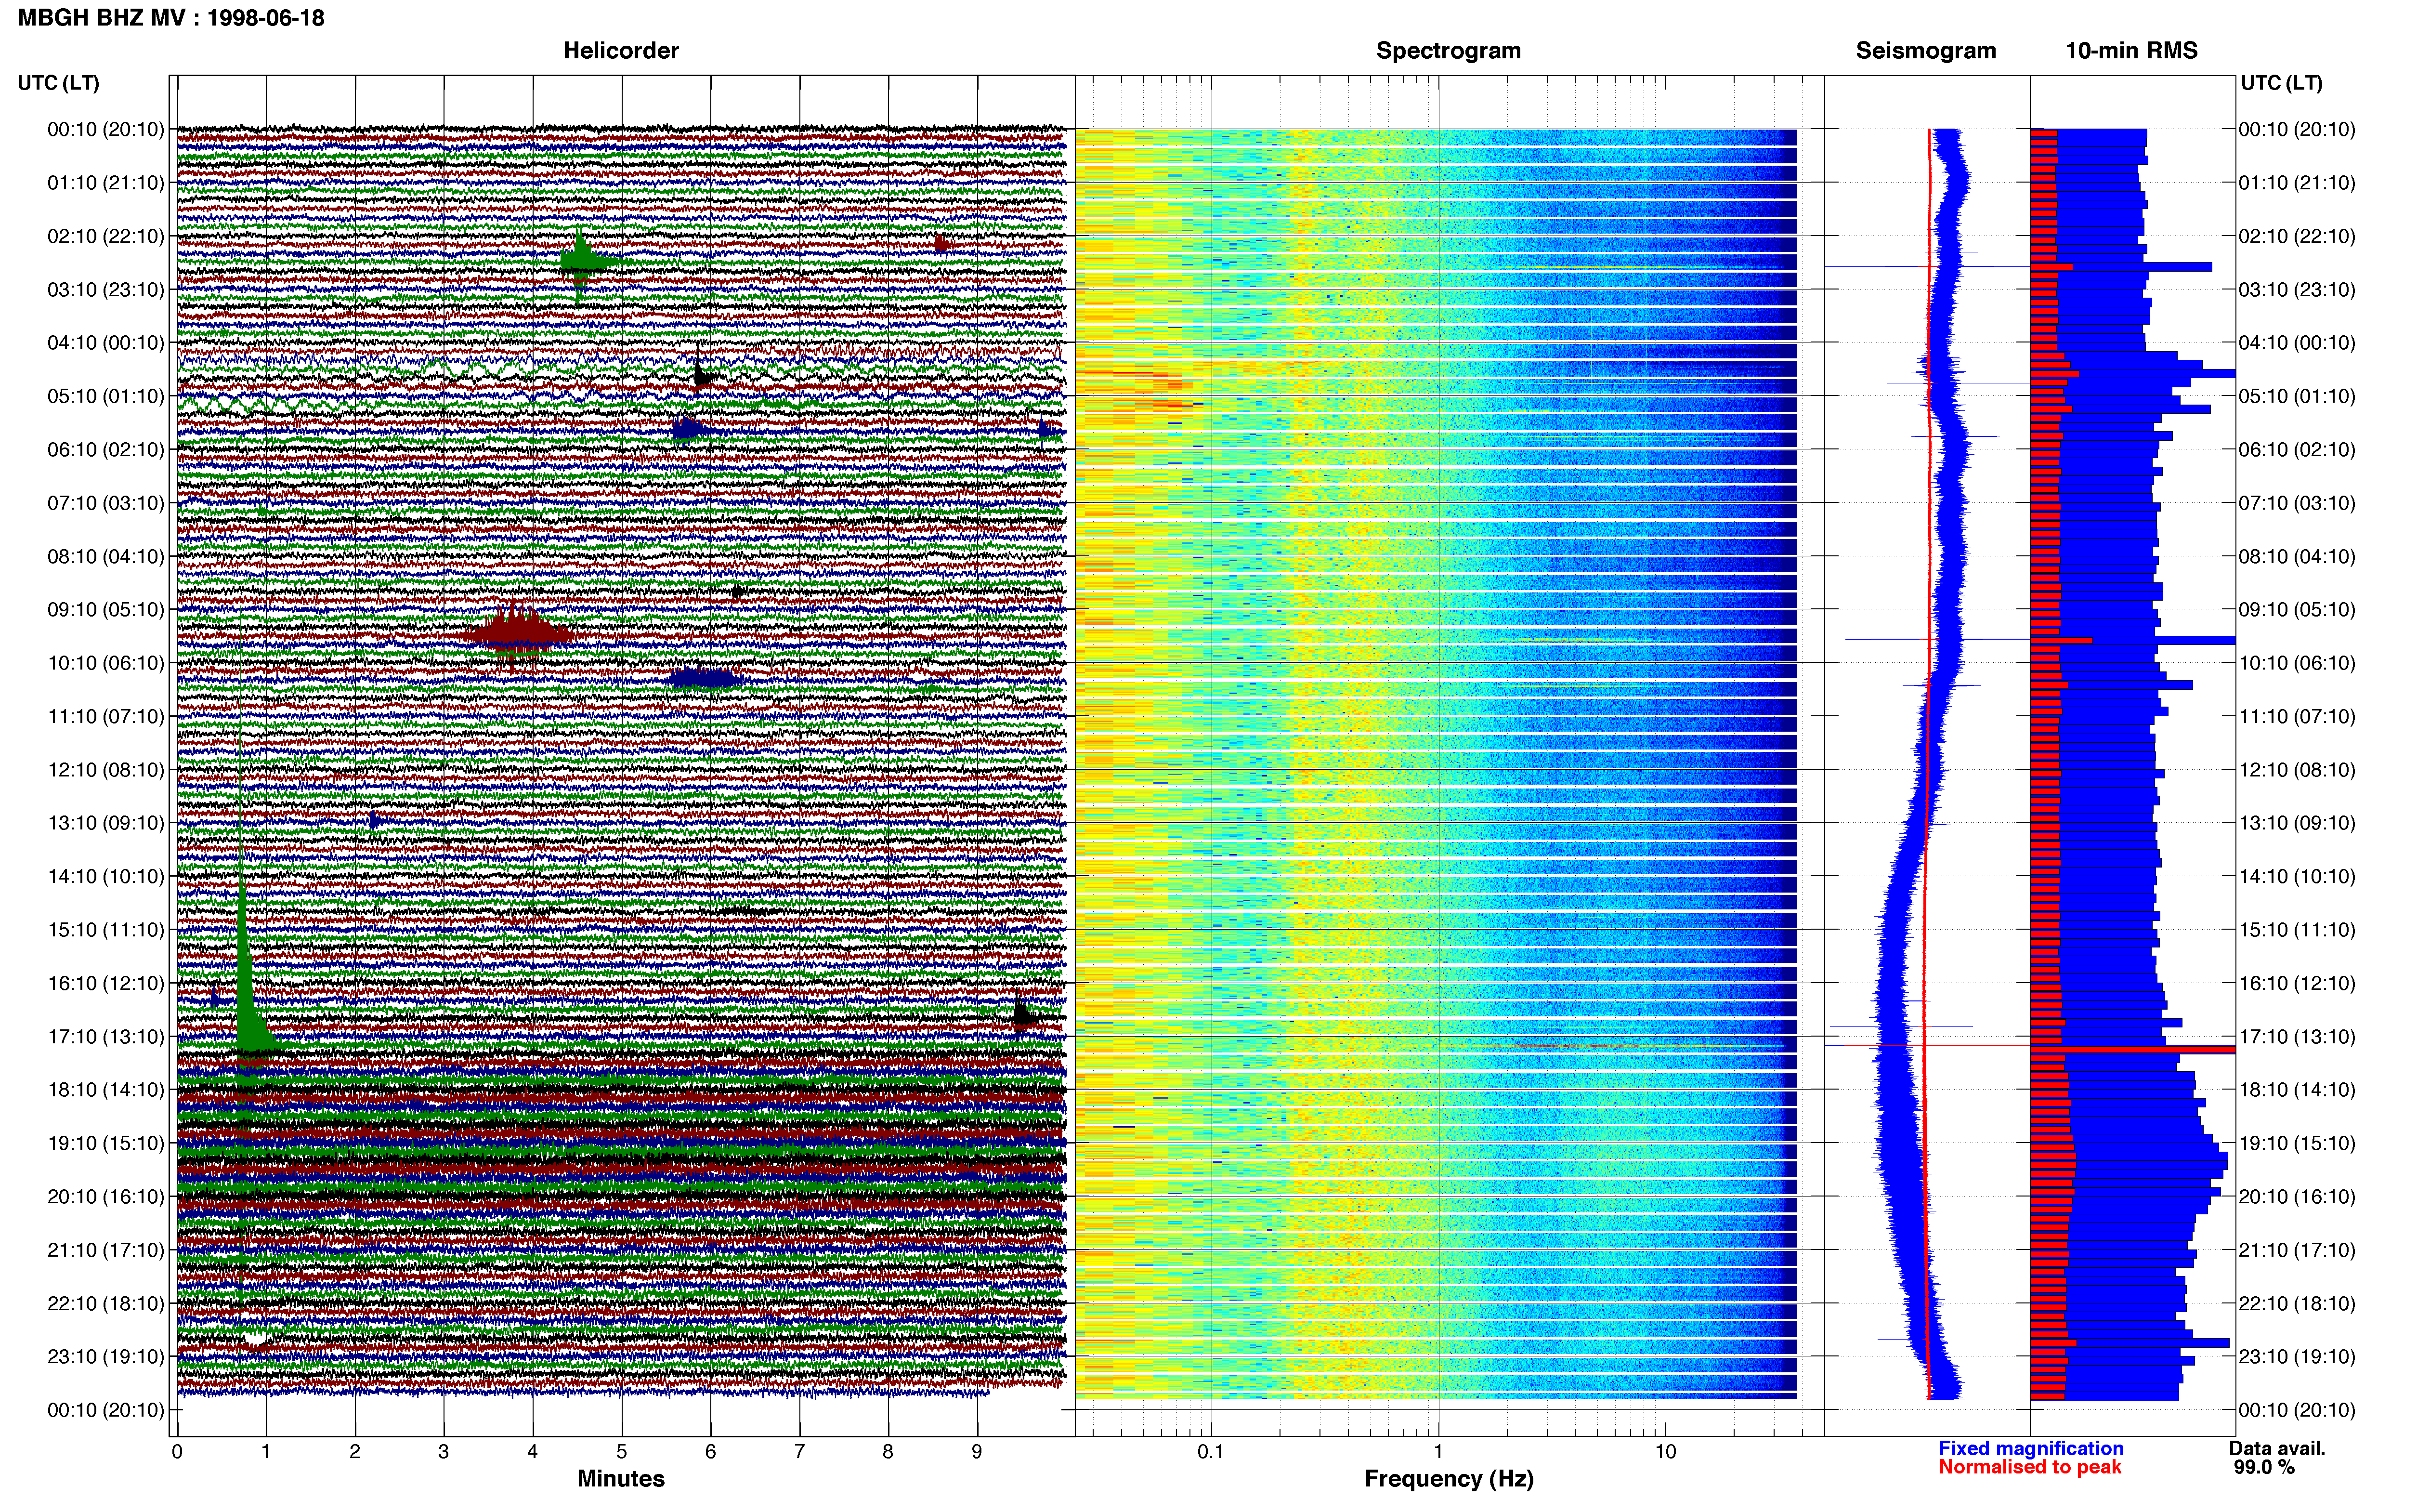The image size is (2417, 1512).
Task: Click the black event near 16:50 at minute 9.5
Action: pos(1022,1015)
